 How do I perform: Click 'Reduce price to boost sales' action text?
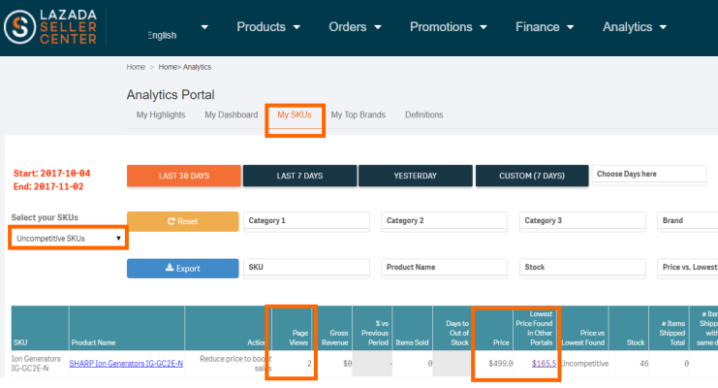pos(235,363)
